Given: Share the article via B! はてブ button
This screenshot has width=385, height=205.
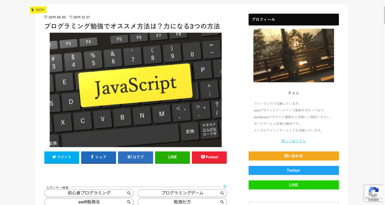Looking at the screenshot, I should tap(136, 157).
